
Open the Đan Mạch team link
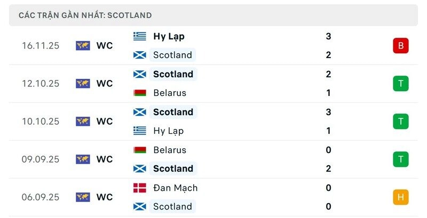click(175, 188)
